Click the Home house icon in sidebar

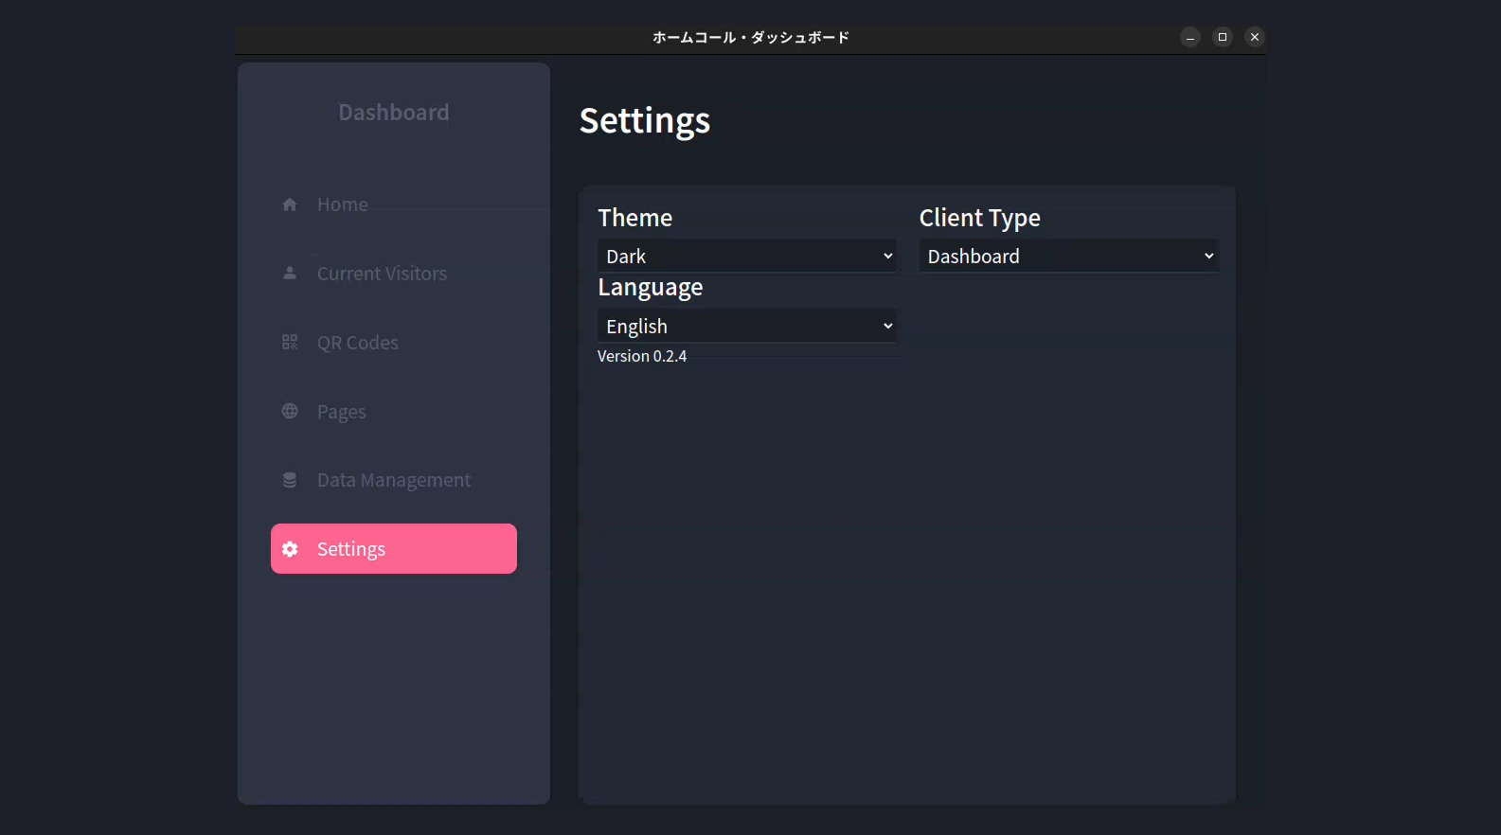click(290, 204)
